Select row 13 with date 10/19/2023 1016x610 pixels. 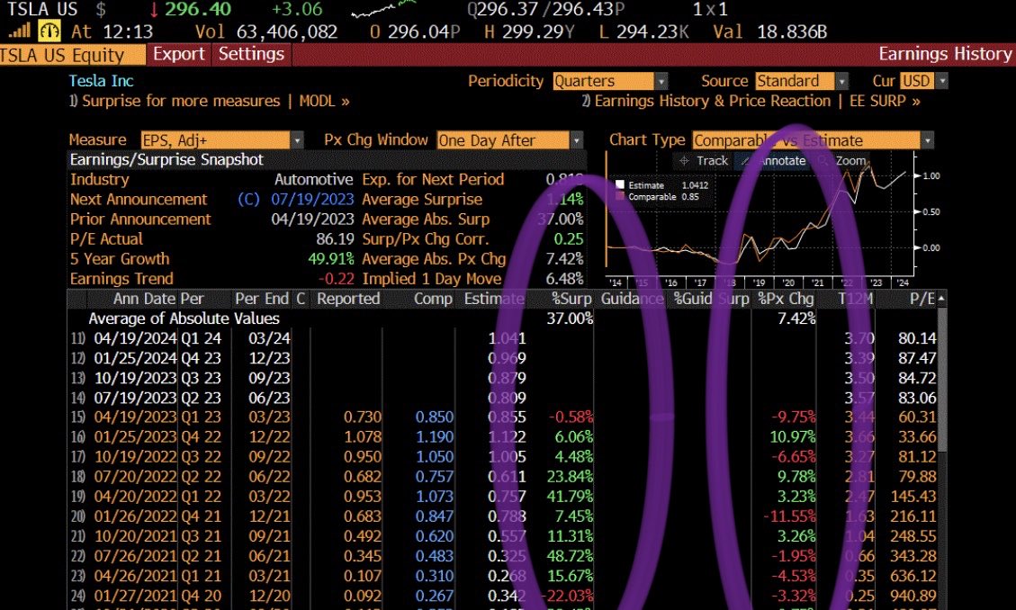click(504, 378)
